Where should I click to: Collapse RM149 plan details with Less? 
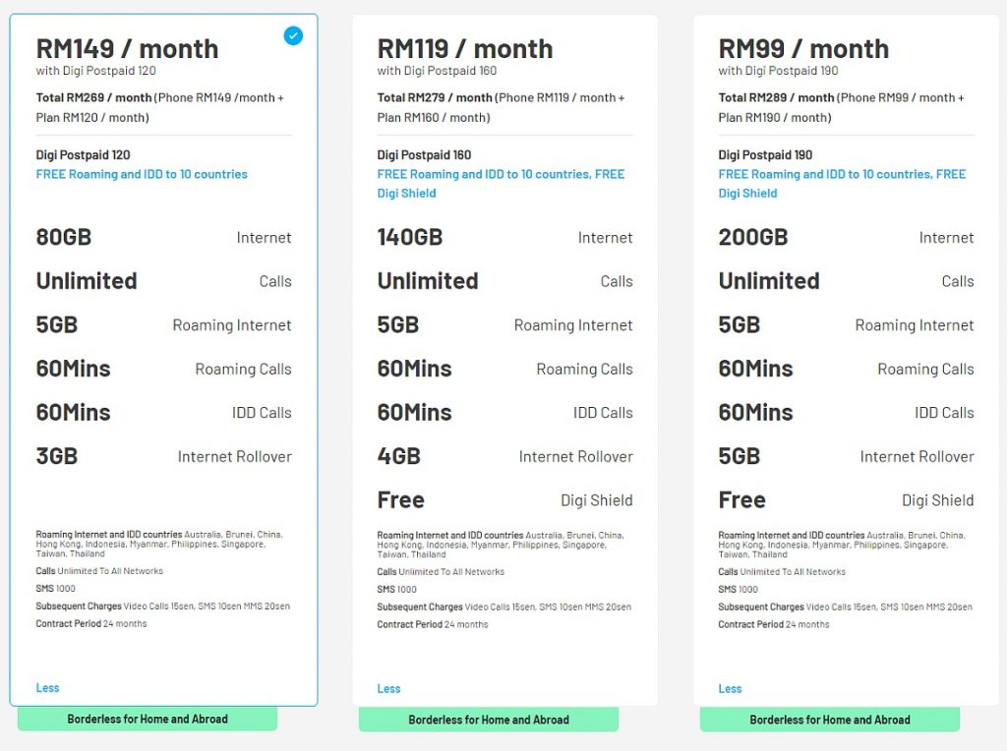(x=47, y=687)
